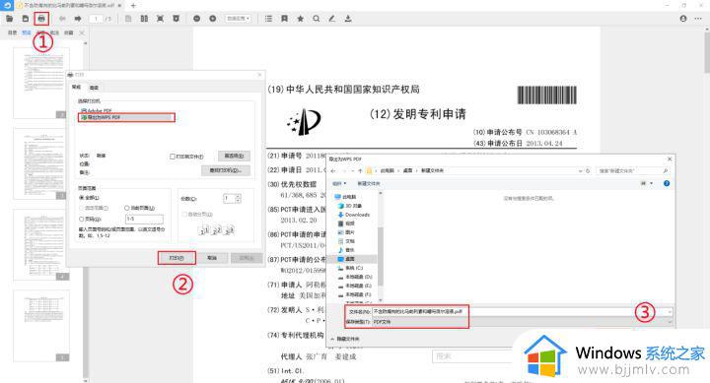Click back arrow in save dialog

(333, 171)
